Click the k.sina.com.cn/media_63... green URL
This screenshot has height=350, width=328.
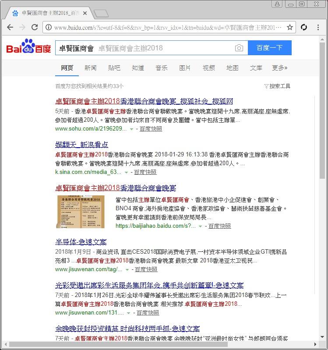pos(88,172)
